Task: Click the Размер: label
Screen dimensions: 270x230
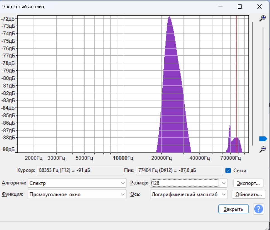Action: 139,183
